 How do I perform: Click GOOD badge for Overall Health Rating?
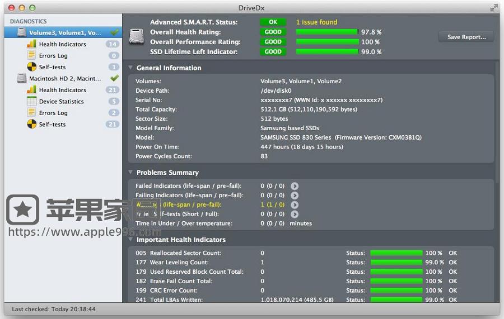point(273,32)
